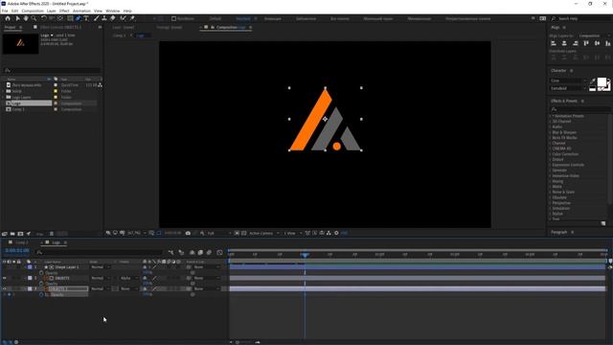Click the Logo thumbnail in Project panel
613x345 pixels.
(x=20, y=43)
